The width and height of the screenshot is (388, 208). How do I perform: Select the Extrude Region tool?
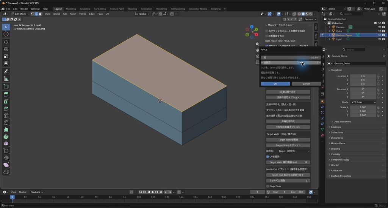pyautogui.click(x=6, y=94)
